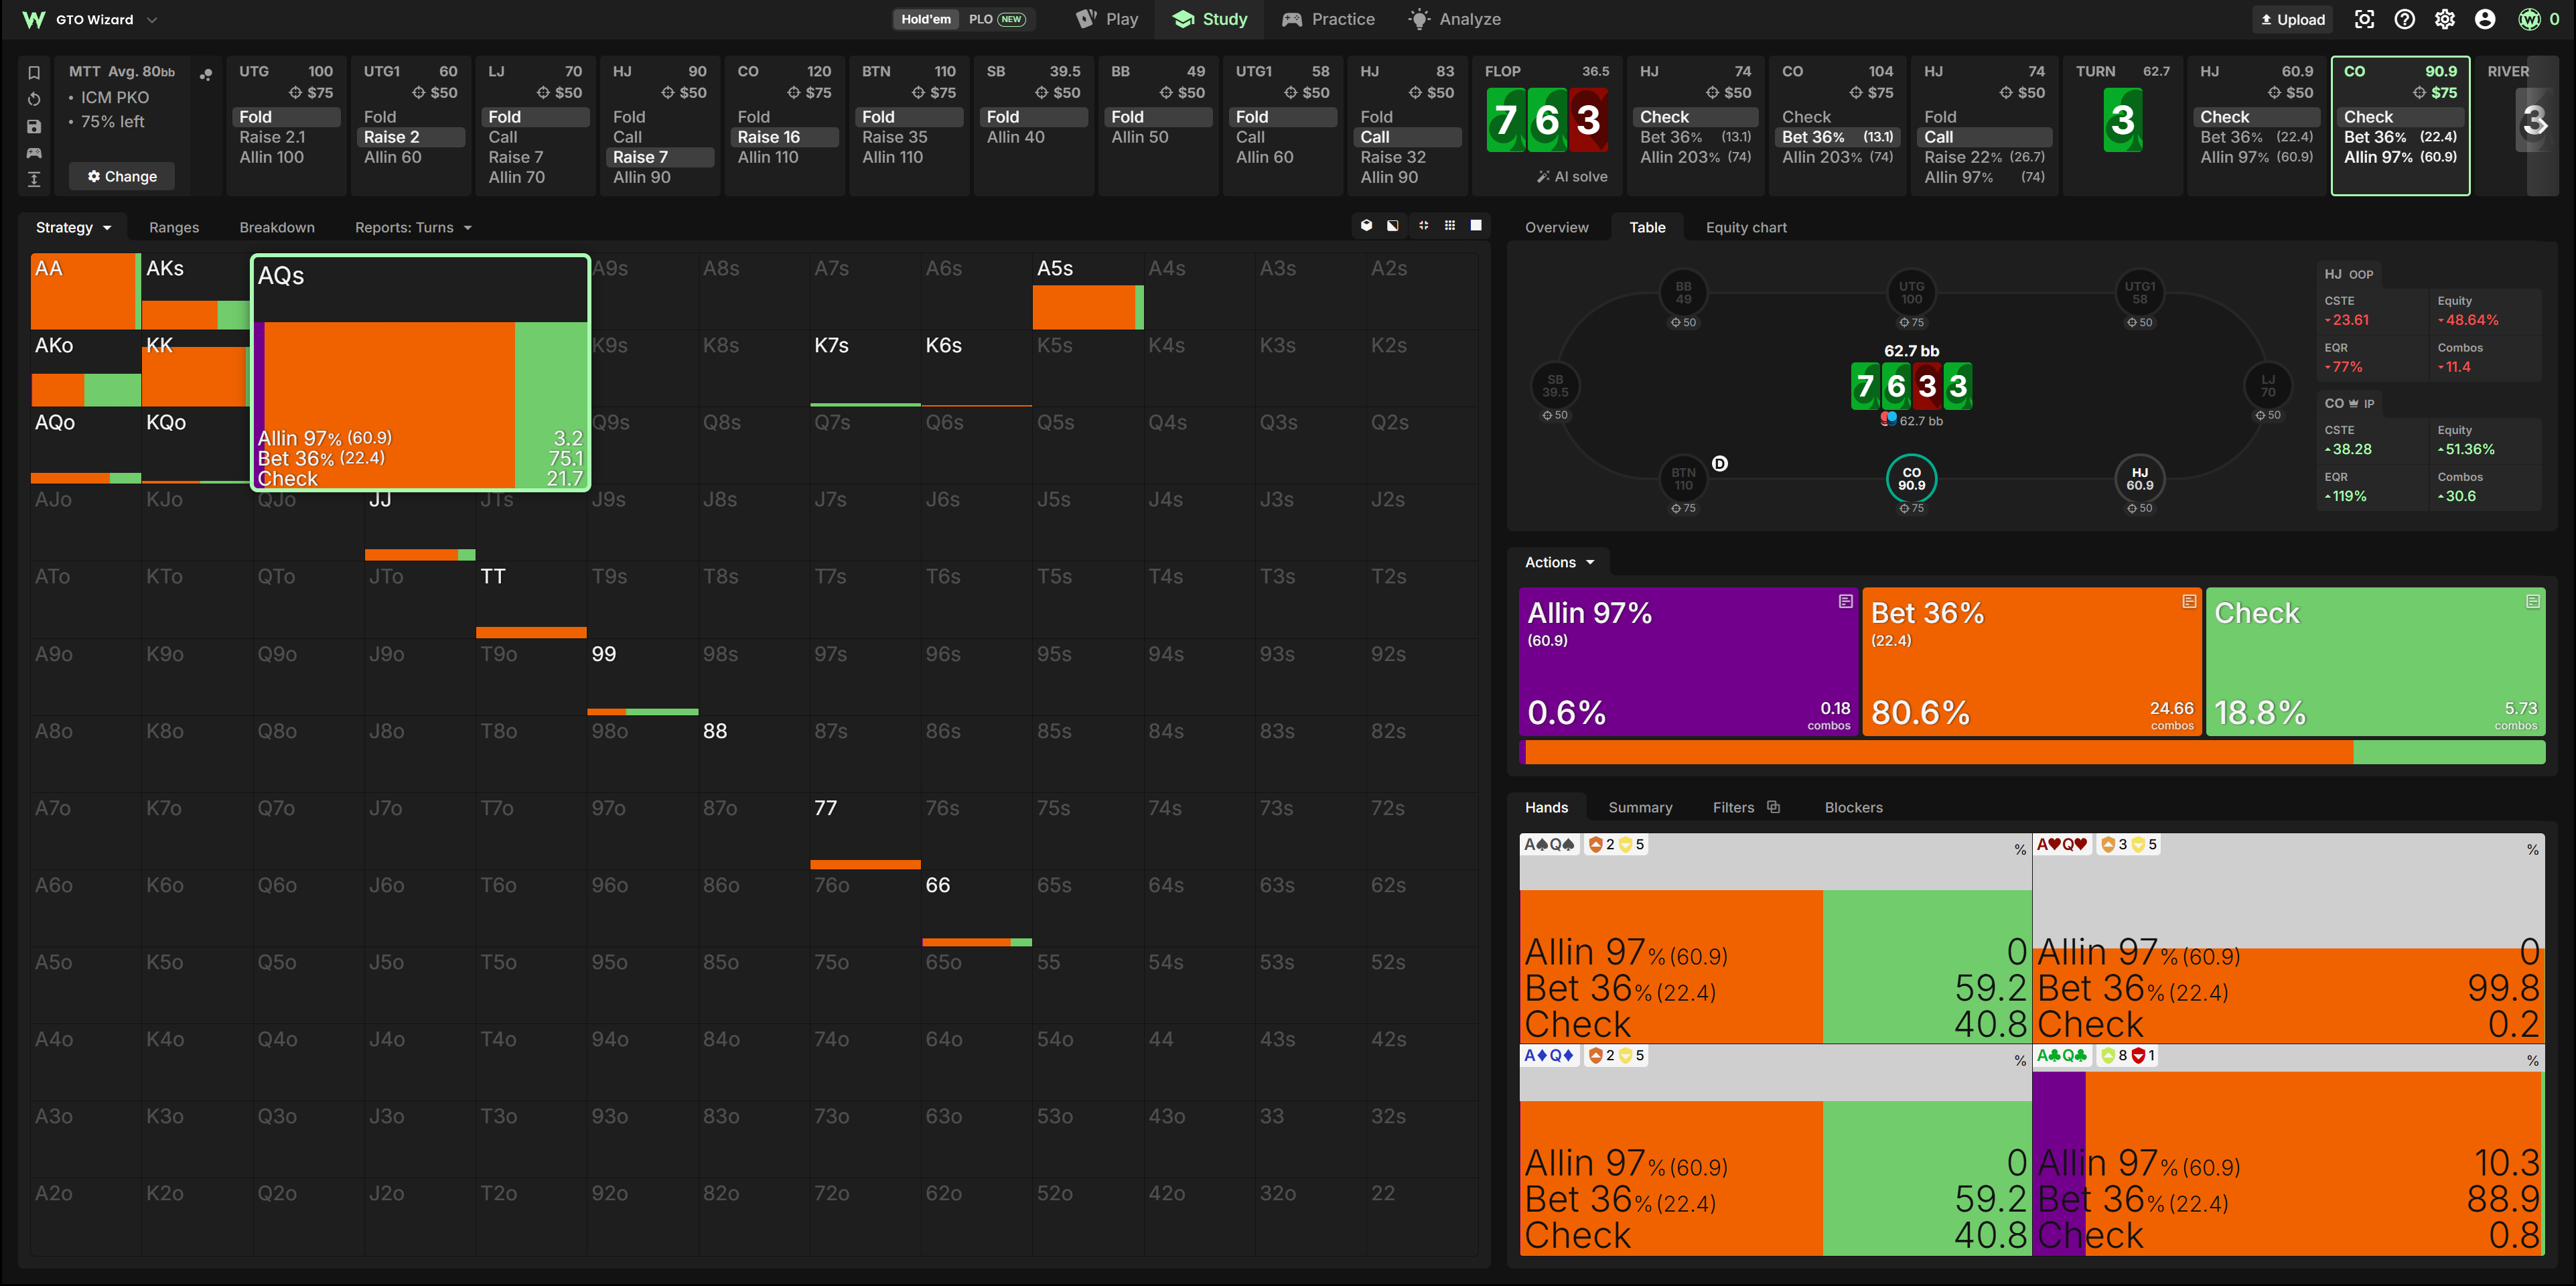This screenshot has height=1286, width=2576.
Task: Click the four-corner compact view icon
Action: 1423,226
